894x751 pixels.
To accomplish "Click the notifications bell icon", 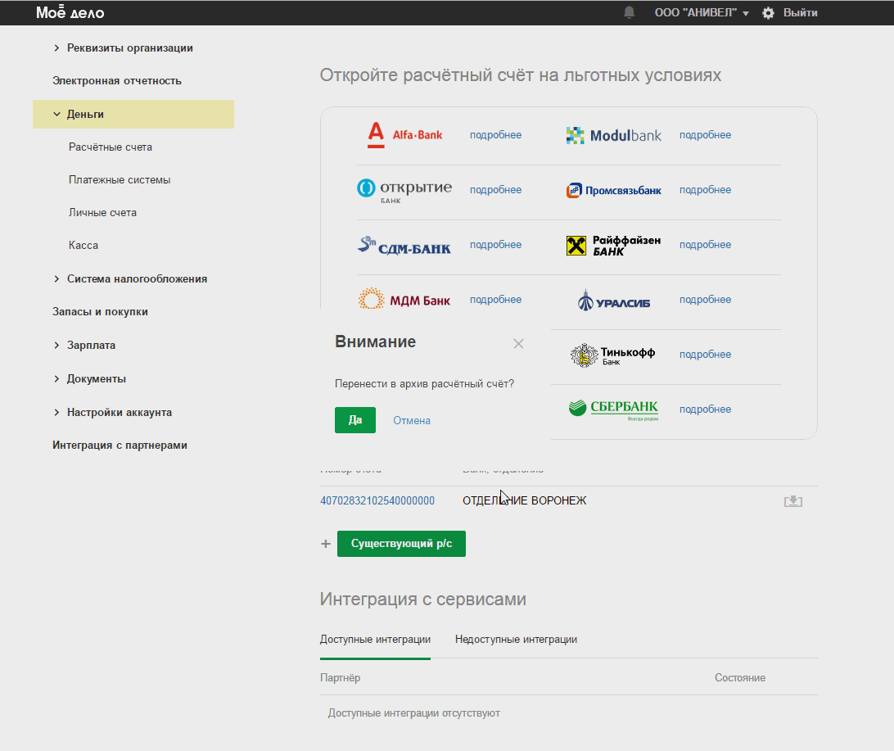I will tap(629, 12).
